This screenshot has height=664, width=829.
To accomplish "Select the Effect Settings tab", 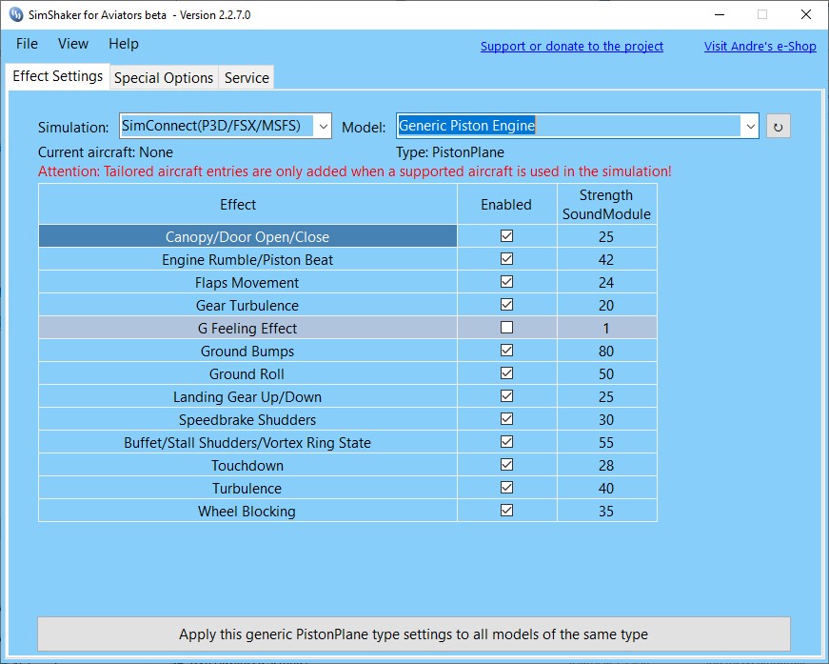I will point(57,75).
